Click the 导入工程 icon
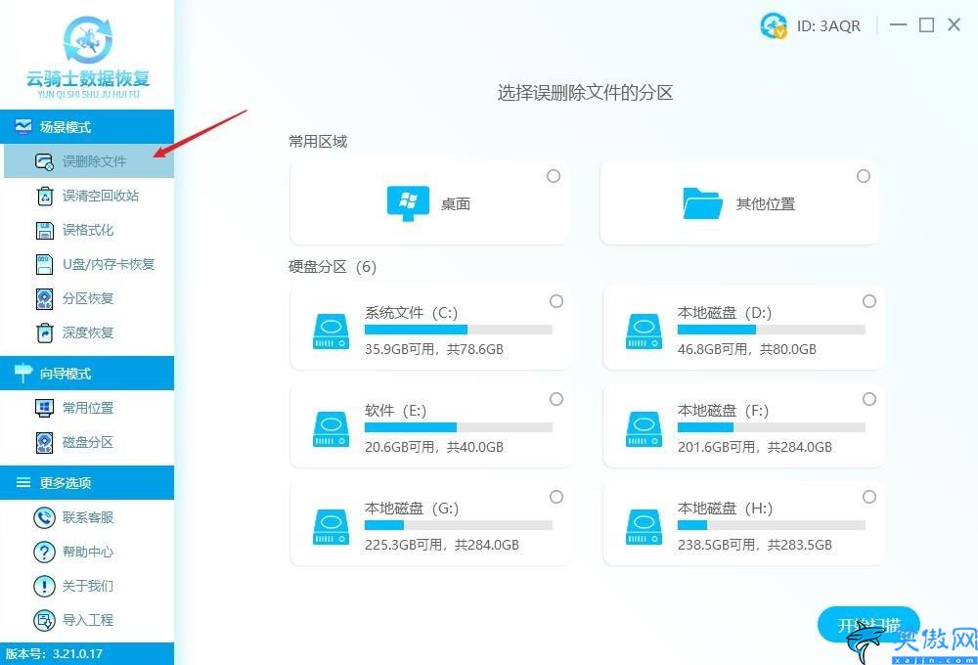 pyautogui.click(x=44, y=621)
